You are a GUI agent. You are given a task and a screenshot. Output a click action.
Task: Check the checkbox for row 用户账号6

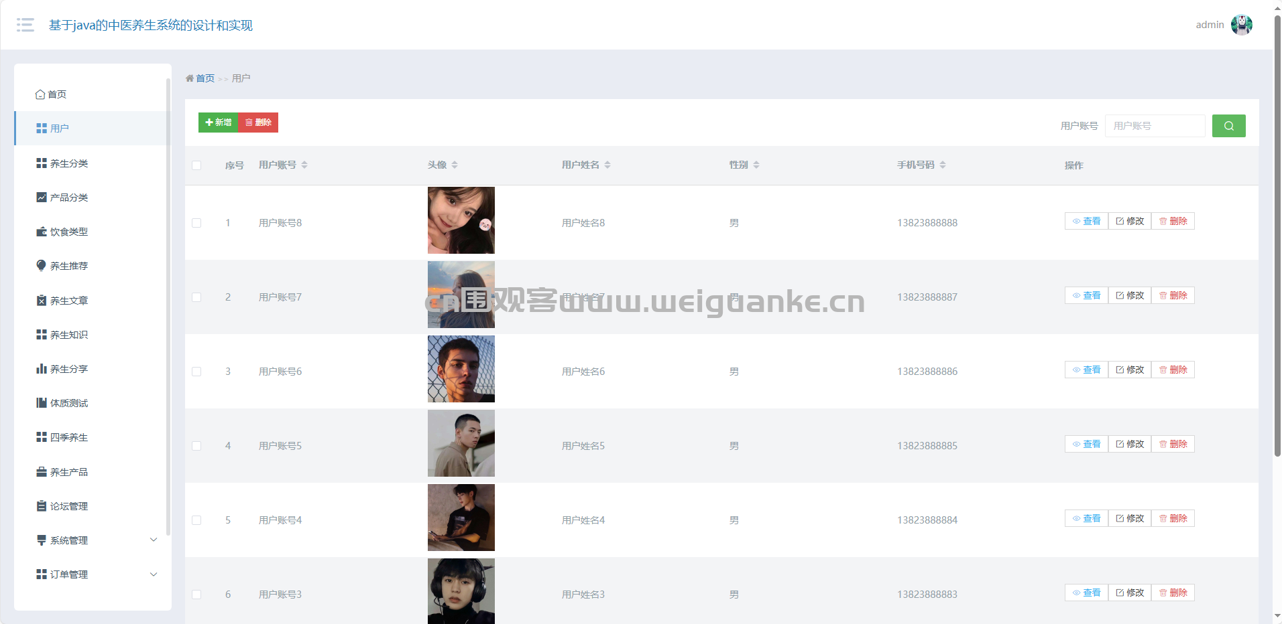196,372
